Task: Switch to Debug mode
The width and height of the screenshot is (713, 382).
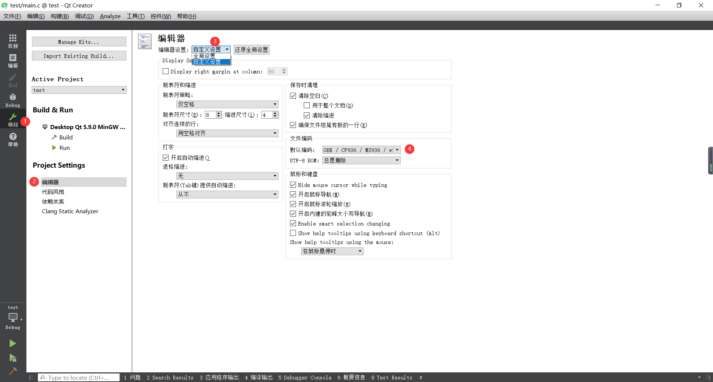Action: pyautogui.click(x=13, y=100)
